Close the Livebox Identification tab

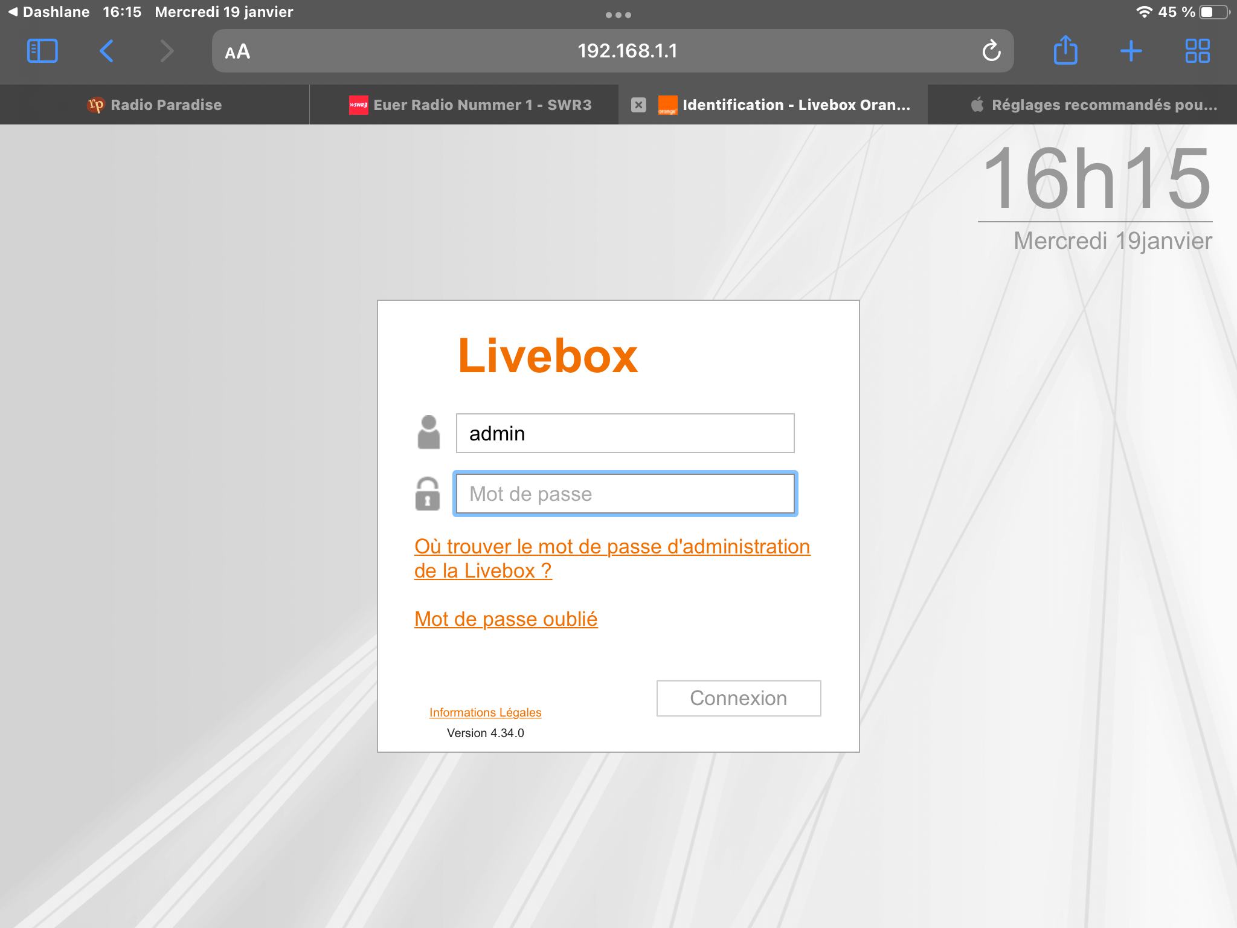tap(638, 105)
